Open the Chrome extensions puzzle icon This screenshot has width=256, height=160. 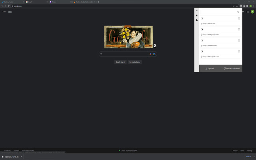(x=244, y=6)
